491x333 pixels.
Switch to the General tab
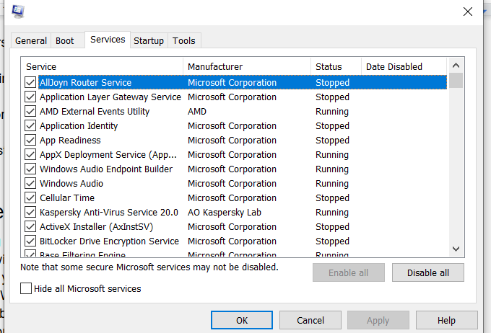pos(30,40)
